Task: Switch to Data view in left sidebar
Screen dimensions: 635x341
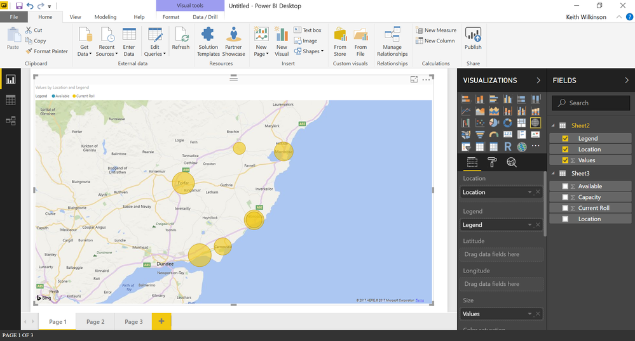Action: click(11, 100)
